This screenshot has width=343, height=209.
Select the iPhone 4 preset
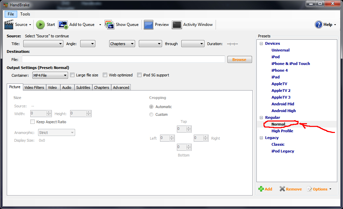(280, 70)
